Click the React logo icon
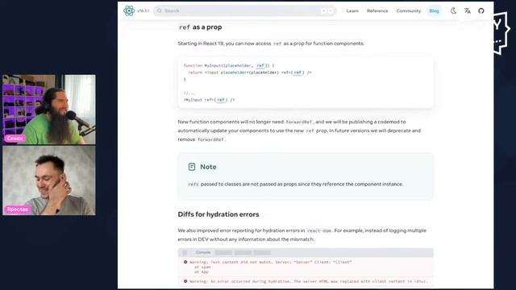This screenshot has width=516, height=290. coord(129,10)
